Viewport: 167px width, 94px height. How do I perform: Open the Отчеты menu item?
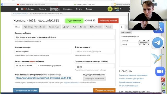tap(79, 9)
